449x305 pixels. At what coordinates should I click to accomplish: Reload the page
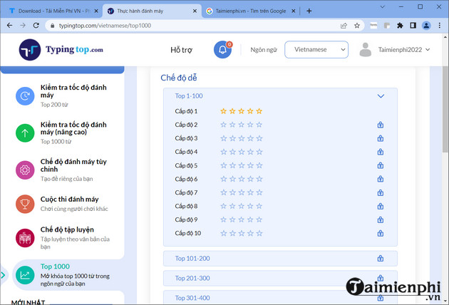pos(36,26)
